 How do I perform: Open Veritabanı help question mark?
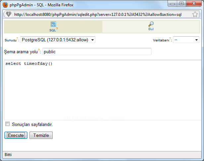[170, 38]
